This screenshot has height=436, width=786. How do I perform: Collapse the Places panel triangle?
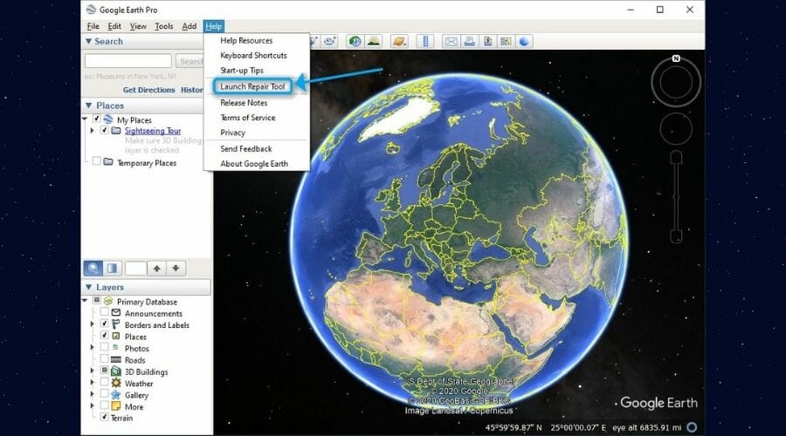[x=89, y=106]
